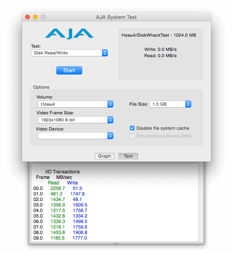Open the File Size dropdown
Screen dimensions: 233x253
170,104
